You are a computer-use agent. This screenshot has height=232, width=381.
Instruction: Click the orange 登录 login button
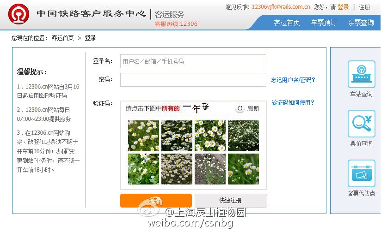(x=156, y=201)
